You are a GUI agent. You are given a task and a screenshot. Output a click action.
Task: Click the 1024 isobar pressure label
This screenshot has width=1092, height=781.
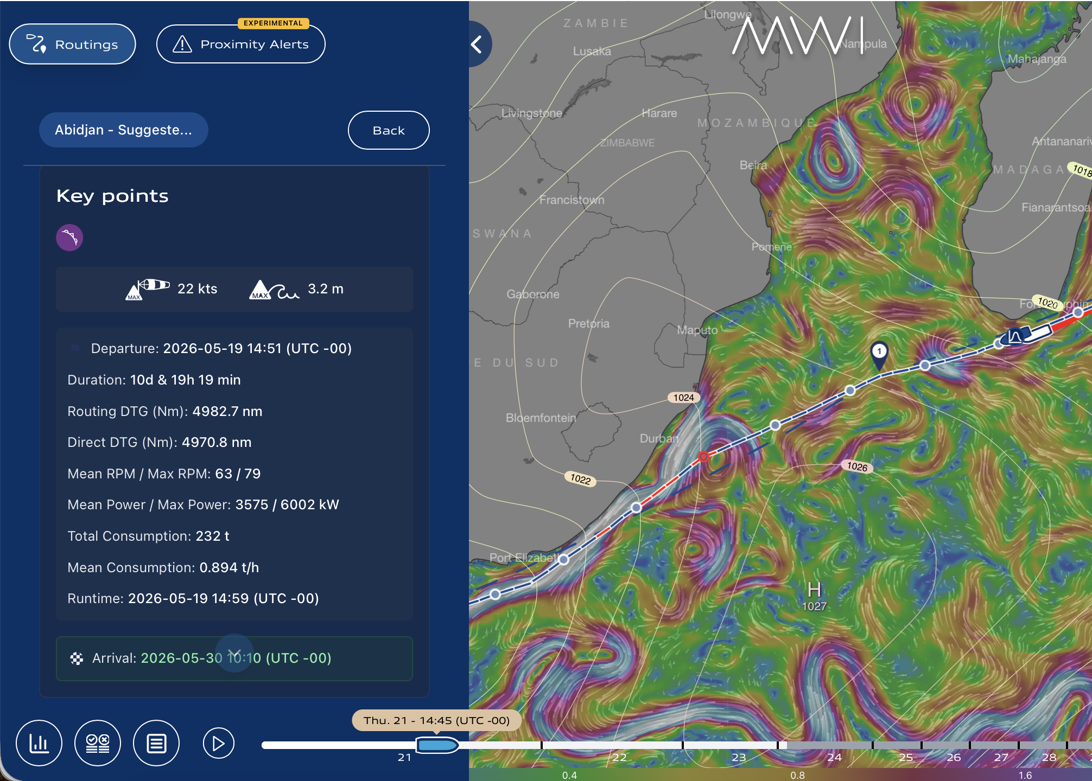tap(684, 398)
